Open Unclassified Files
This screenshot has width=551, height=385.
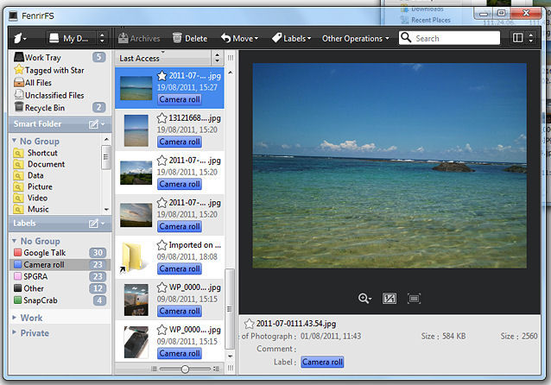tap(49, 96)
